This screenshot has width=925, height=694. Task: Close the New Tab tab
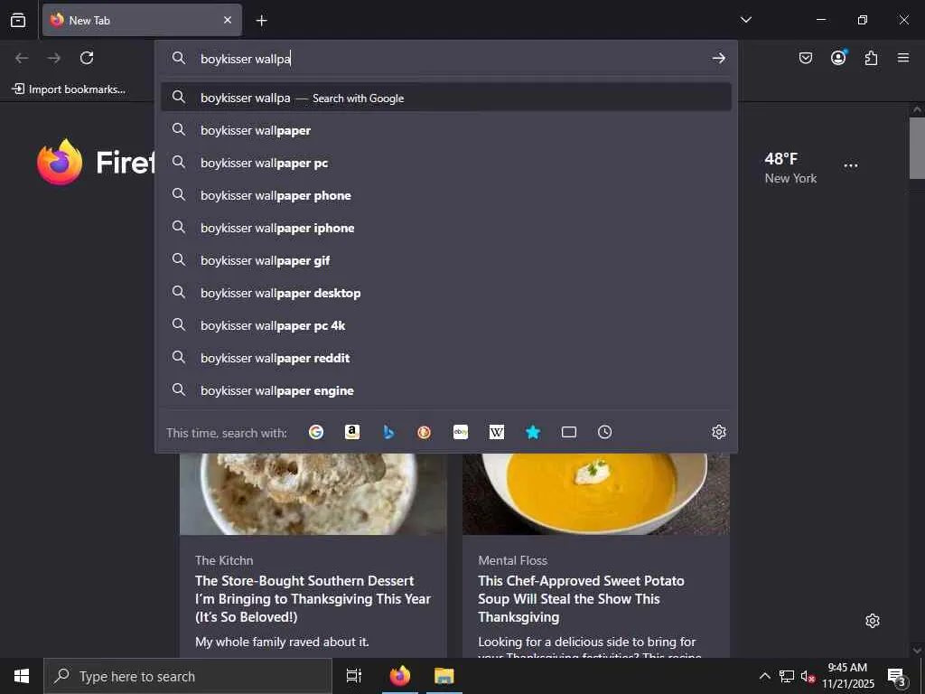(x=228, y=20)
